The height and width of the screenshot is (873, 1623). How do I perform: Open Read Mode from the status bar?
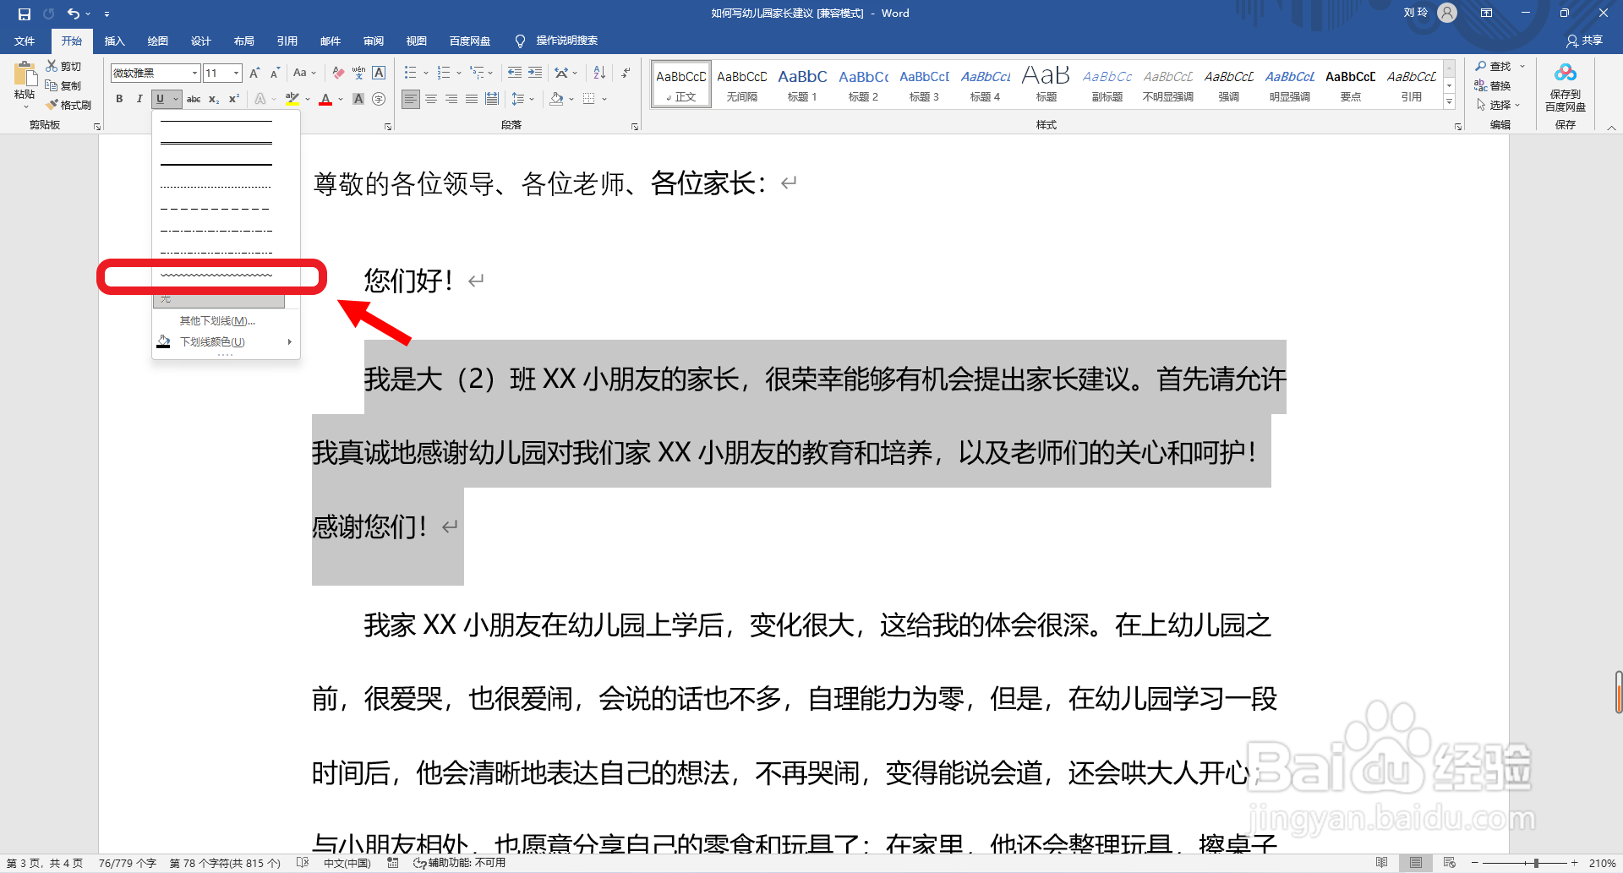[x=1383, y=863]
